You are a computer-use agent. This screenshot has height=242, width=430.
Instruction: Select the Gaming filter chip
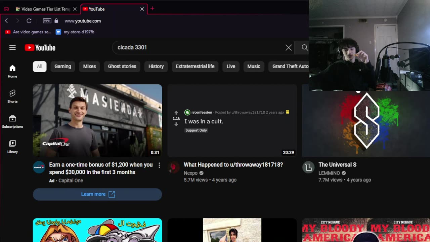pyautogui.click(x=63, y=66)
